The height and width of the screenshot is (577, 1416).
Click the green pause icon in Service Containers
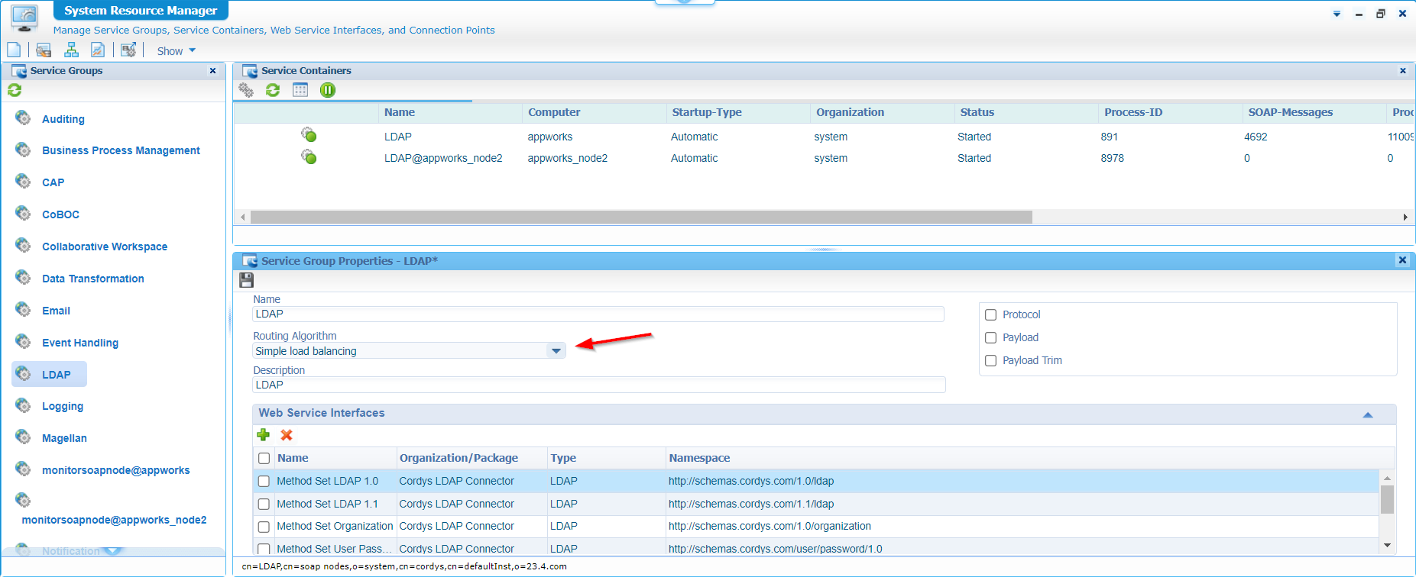click(328, 90)
